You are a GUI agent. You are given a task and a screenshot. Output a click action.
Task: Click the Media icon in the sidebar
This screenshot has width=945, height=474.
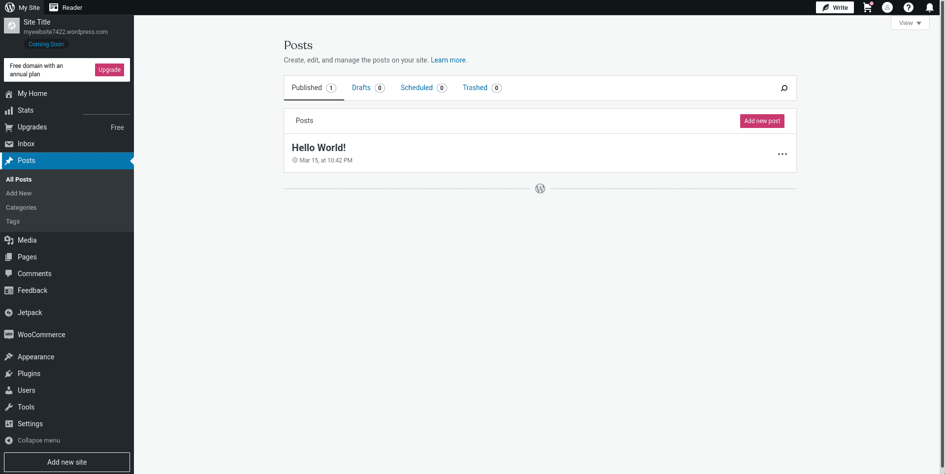[9, 240]
